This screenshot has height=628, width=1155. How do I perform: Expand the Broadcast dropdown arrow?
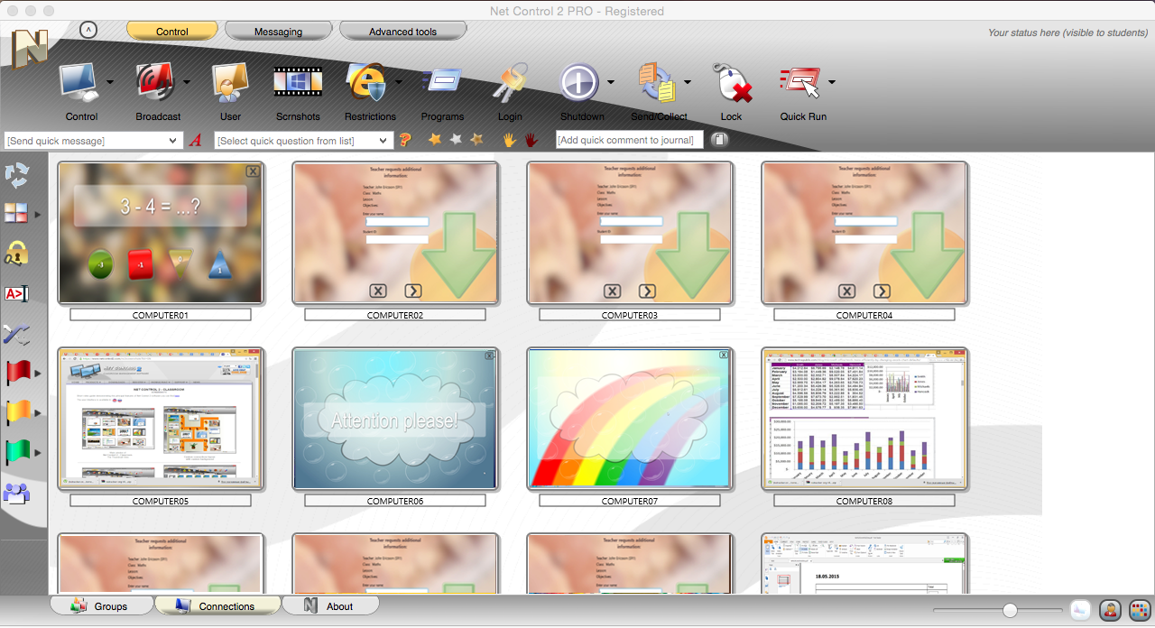click(187, 82)
